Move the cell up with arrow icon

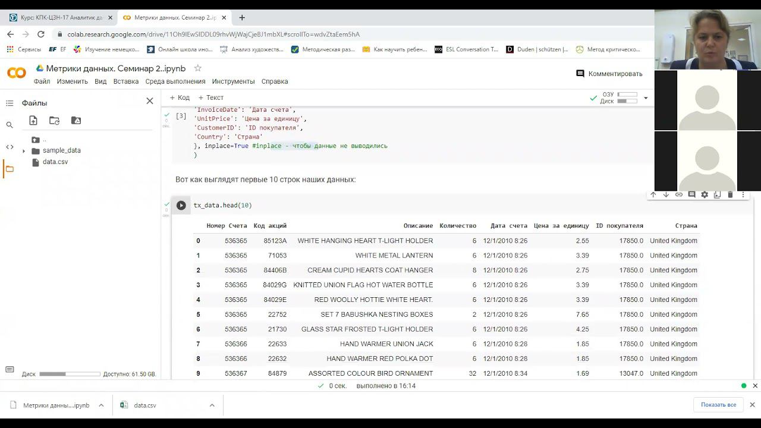coord(653,195)
